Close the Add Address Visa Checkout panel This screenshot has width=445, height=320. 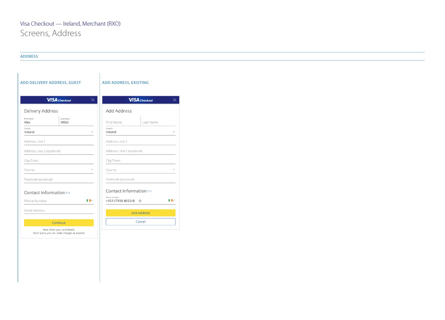pos(174,100)
